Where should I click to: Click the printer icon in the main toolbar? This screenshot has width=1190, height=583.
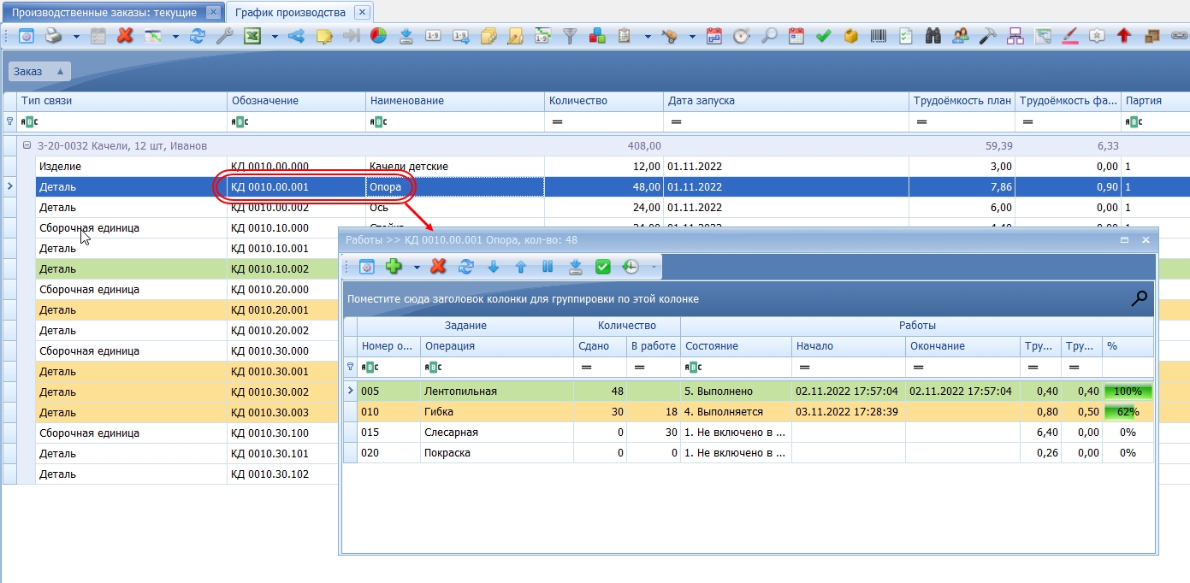(x=53, y=36)
